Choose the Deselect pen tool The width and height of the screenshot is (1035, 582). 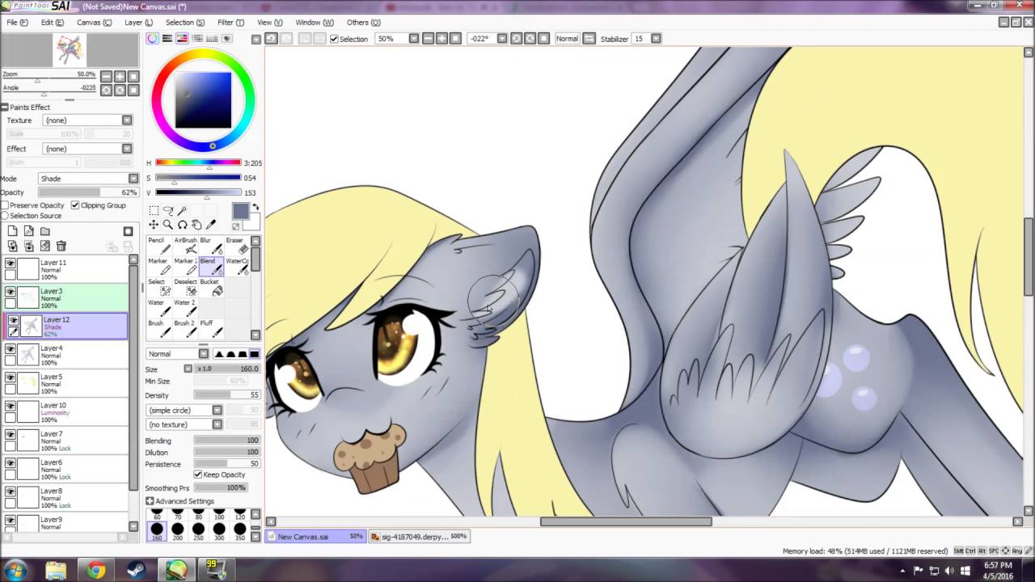(x=185, y=287)
